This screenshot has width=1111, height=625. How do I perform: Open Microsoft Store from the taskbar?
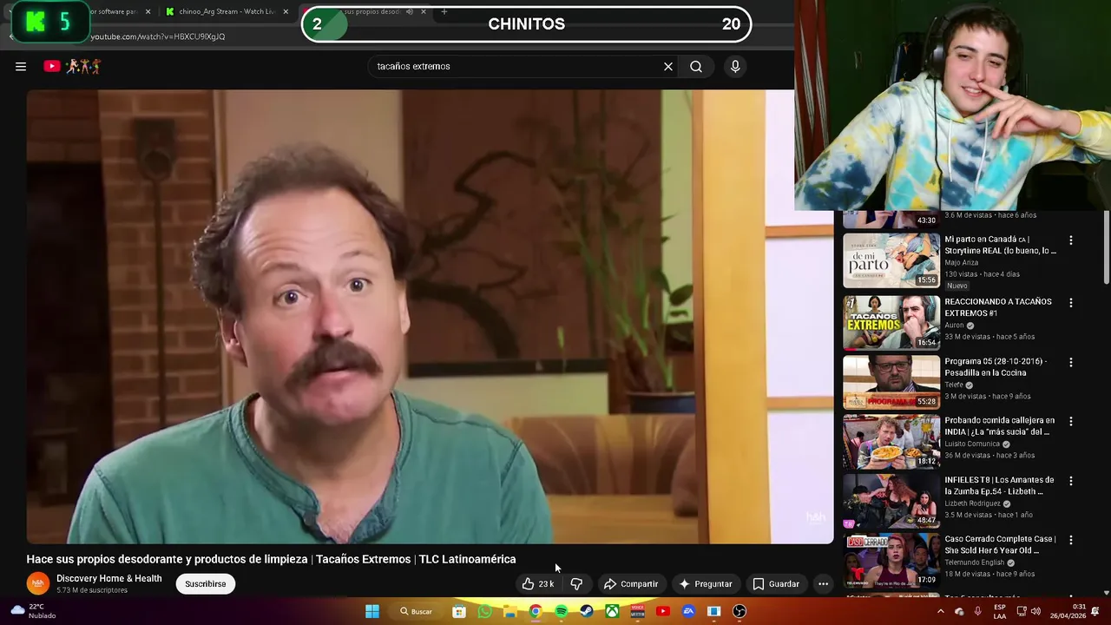coord(459,611)
